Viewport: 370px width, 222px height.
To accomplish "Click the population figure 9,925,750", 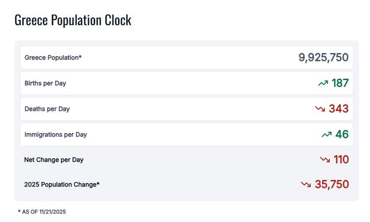I will (x=324, y=57).
